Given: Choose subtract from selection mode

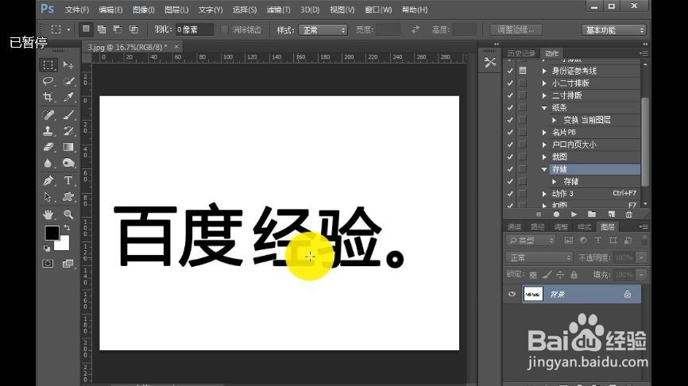Looking at the screenshot, I should [118, 29].
